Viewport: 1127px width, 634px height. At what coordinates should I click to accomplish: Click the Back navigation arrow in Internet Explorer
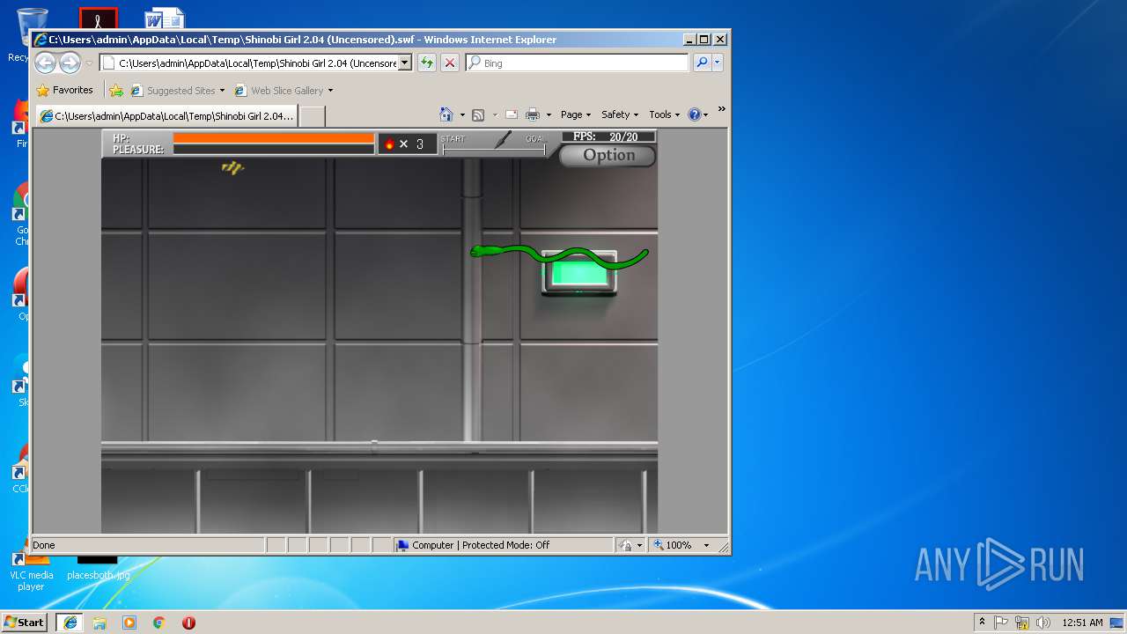[46, 63]
